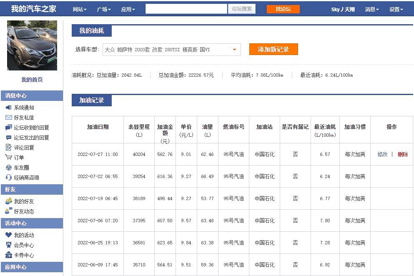The height and width of the screenshot is (276, 414).
Task: Click the 论坛收到的回复 chat icon
Action: coord(8,128)
